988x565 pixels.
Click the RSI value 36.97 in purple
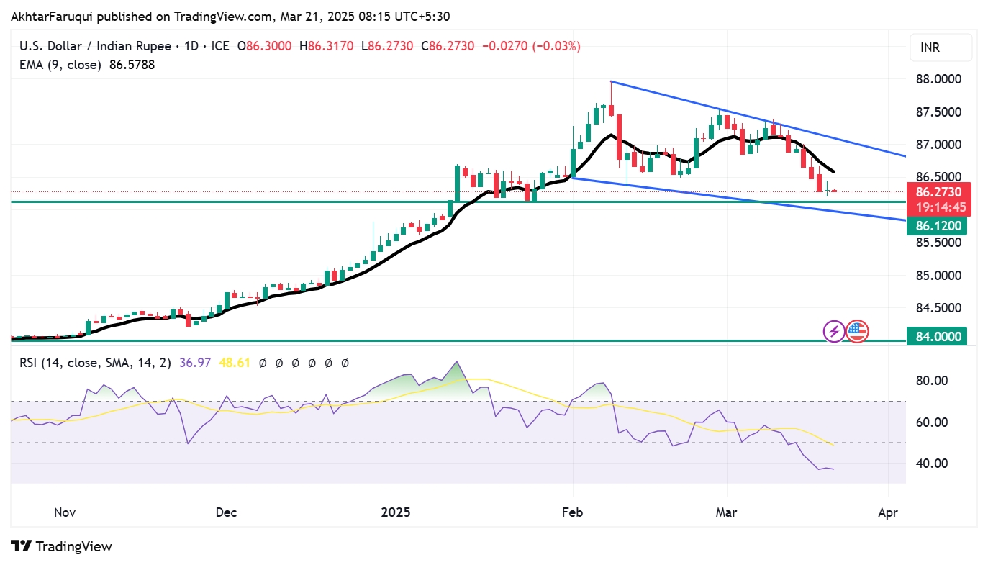click(x=197, y=363)
